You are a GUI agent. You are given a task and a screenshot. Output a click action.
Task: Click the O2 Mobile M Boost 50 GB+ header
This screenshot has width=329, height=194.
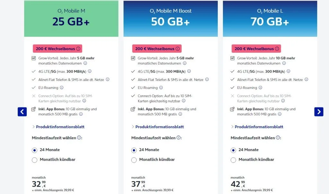[x=171, y=18]
